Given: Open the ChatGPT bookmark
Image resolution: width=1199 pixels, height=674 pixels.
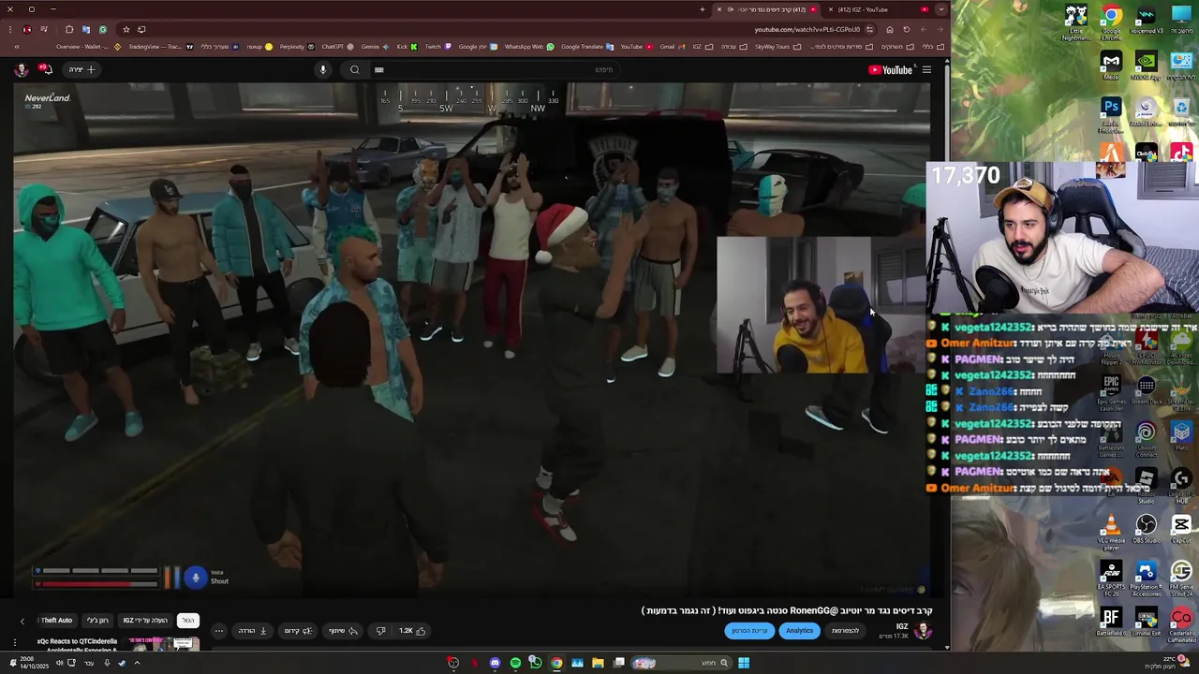Looking at the screenshot, I should click(337, 47).
